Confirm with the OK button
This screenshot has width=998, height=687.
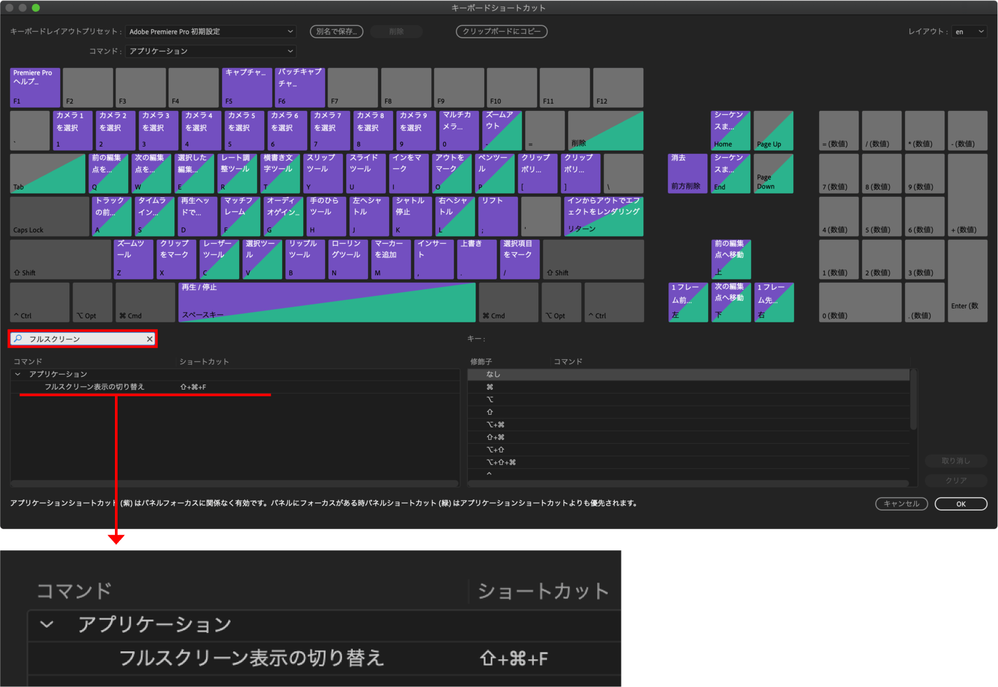click(961, 504)
